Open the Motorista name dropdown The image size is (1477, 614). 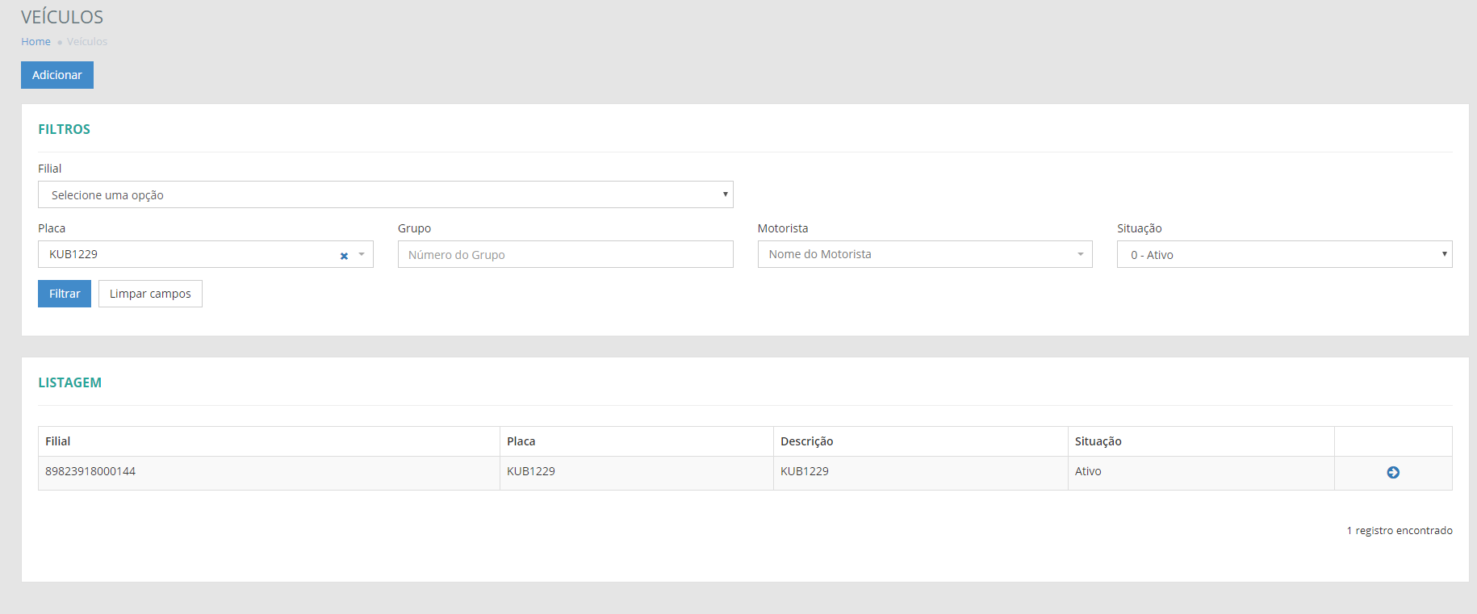click(924, 254)
